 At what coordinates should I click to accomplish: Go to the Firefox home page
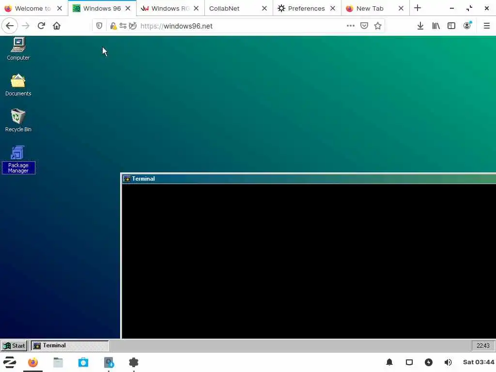pyautogui.click(x=57, y=26)
